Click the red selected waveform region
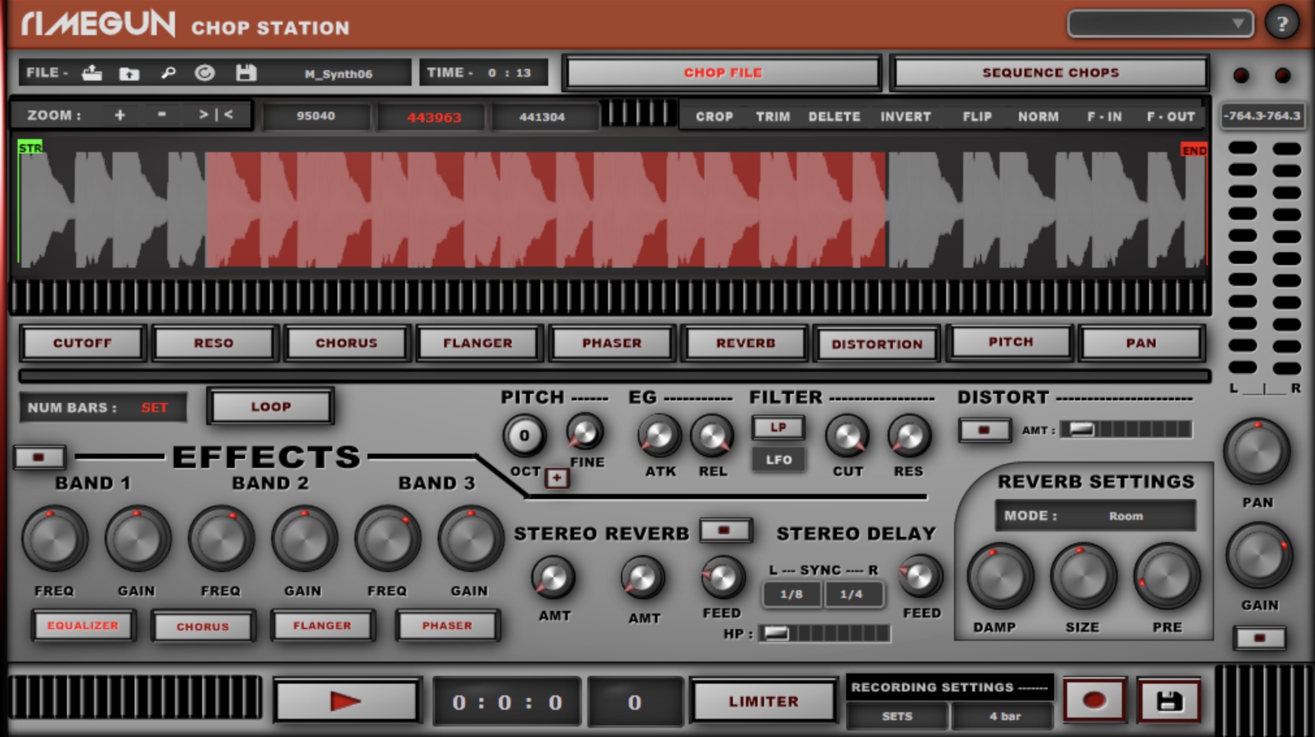 click(x=546, y=209)
